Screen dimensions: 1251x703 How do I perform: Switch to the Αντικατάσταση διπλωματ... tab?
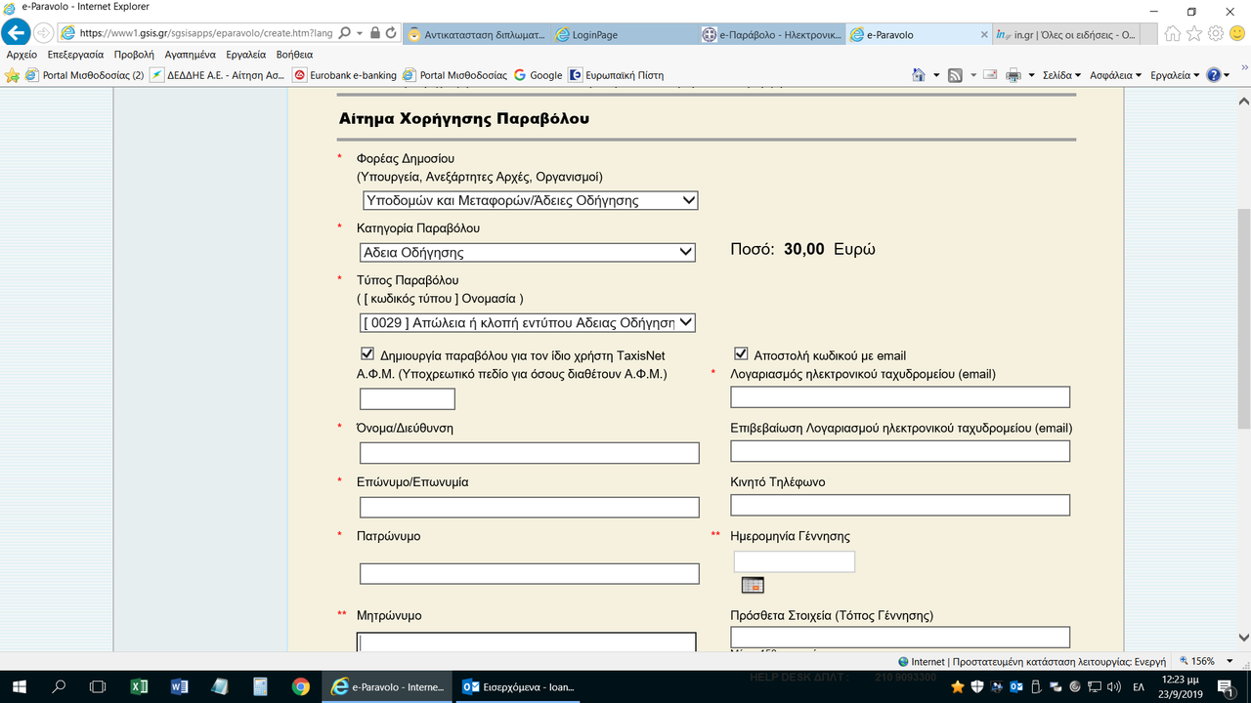tap(476, 34)
